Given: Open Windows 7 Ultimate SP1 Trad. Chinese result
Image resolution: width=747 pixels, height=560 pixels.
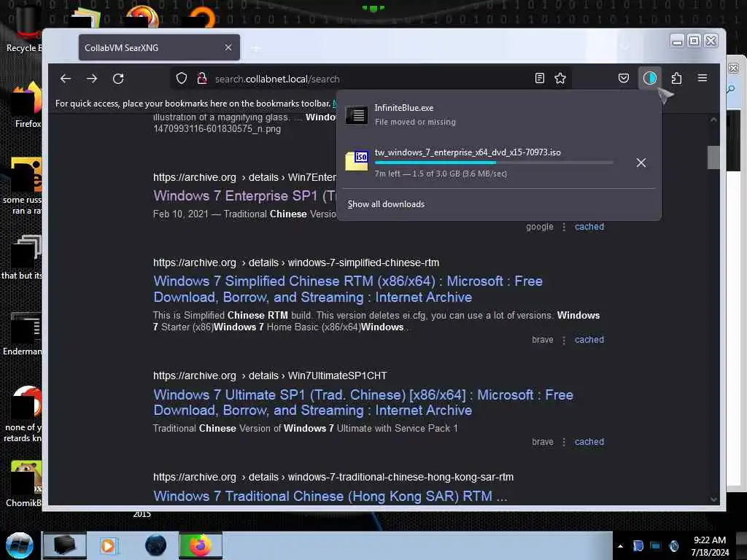Looking at the screenshot, I should (363, 402).
